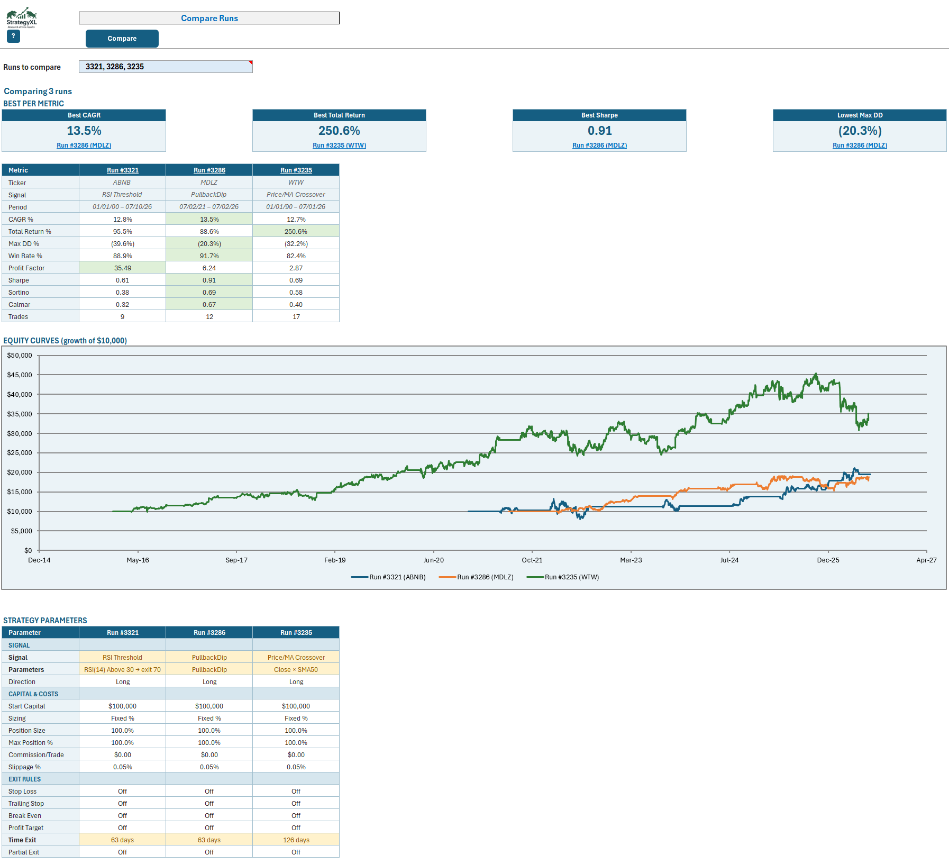Click the red comment indicator on runs field
This screenshot has width=949, height=864.
click(x=251, y=62)
